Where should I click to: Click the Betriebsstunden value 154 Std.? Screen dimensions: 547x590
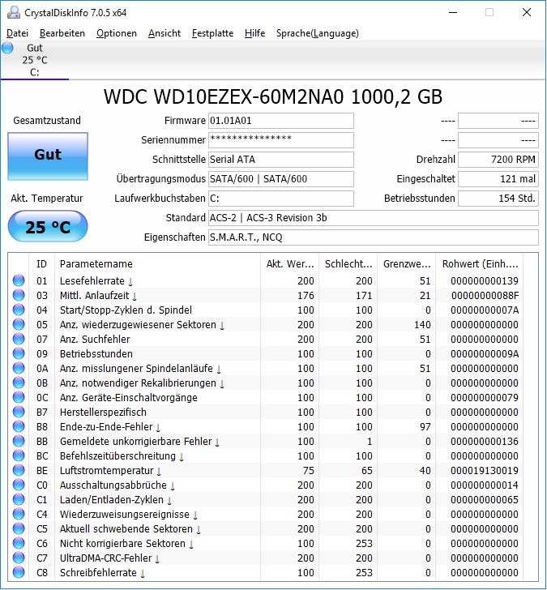pos(498,199)
